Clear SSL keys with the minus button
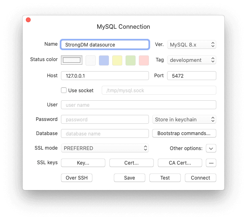The image size is (247, 220). pos(211,163)
